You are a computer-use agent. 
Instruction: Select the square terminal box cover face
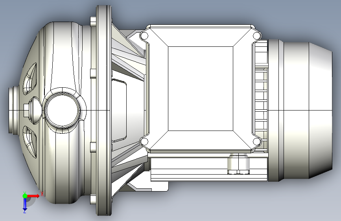[x=201, y=88]
